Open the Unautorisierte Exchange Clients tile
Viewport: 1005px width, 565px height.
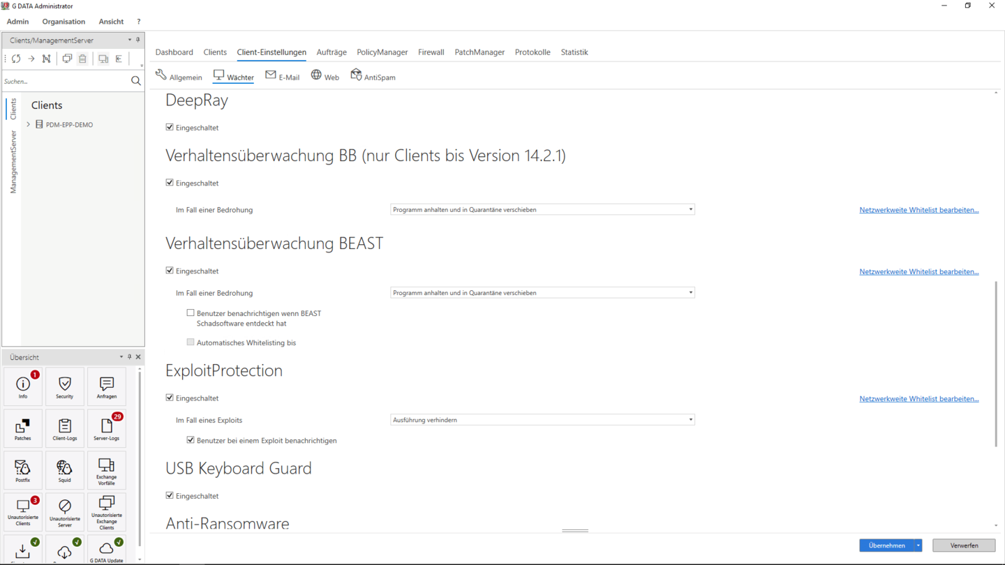pos(107,513)
